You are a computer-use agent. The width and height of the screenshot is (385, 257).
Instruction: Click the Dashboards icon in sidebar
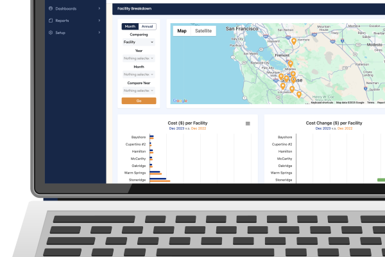[x=50, y=9]
